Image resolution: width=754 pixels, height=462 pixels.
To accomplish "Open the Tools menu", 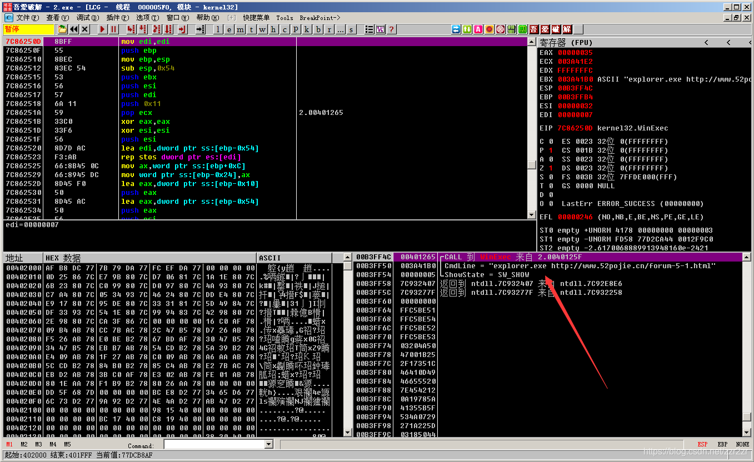I will pos(284,18).
